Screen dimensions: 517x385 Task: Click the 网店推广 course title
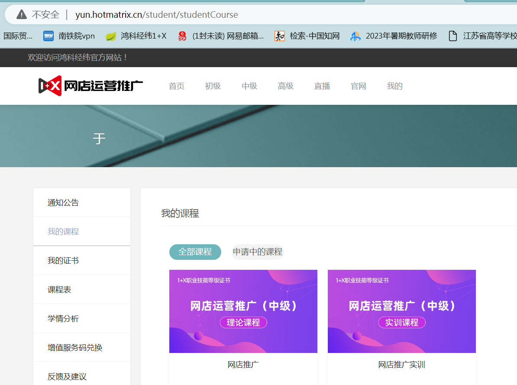coord(243,365)
